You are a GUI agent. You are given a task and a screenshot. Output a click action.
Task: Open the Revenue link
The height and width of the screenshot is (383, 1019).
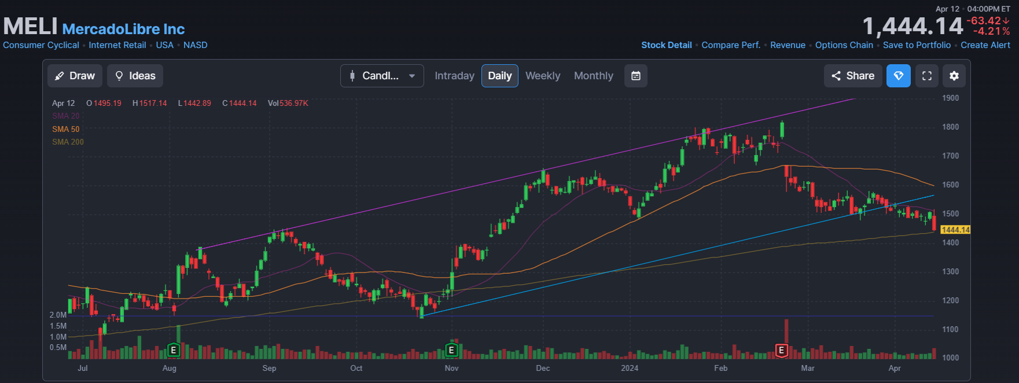[788, 45]
